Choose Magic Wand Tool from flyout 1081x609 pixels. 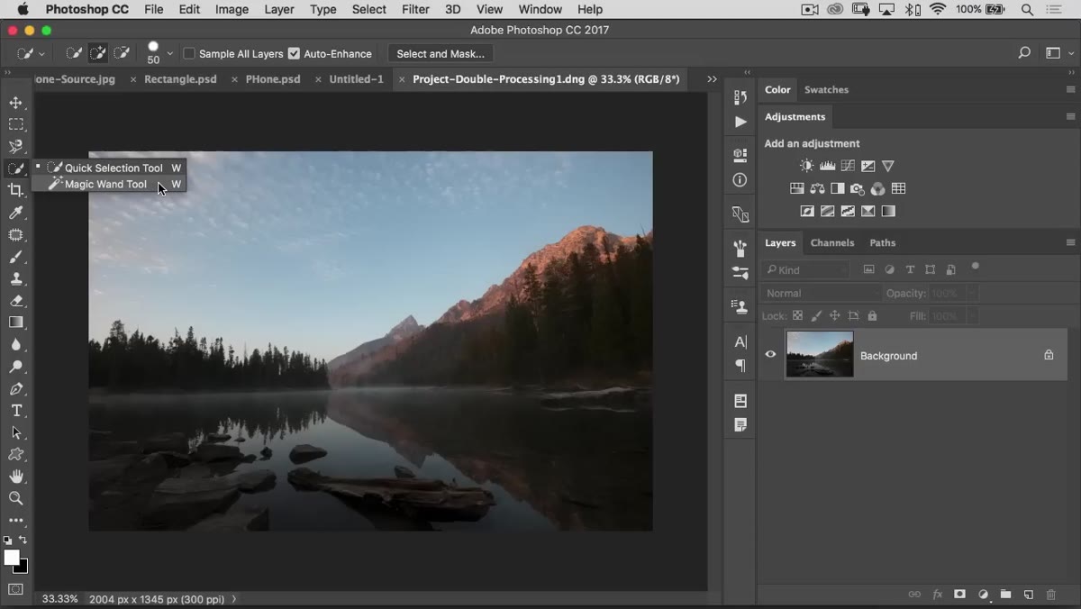tap(108, 184)
